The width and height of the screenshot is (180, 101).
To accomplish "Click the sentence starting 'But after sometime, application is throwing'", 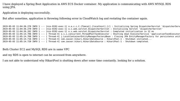I will coord(75,19).
